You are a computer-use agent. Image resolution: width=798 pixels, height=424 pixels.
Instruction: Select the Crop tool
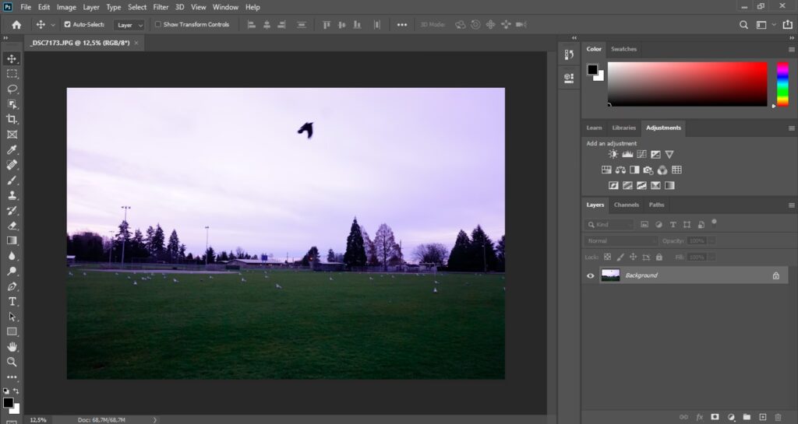click(x=12, y=119)
